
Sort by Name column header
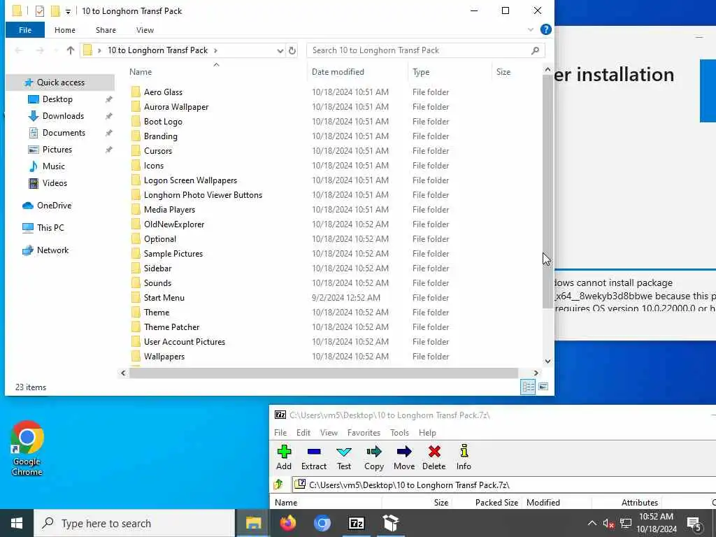click(140, 72)
